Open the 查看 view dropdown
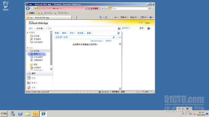209x117 pixels. point(89,33)
